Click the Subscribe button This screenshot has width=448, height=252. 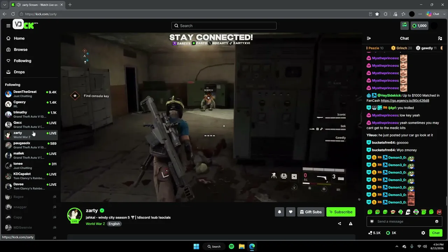pyautogui.click(x=341, y=212)
